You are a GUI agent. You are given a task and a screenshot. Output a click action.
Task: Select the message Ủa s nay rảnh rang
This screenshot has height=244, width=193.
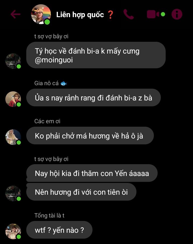(x=94, y=97)
